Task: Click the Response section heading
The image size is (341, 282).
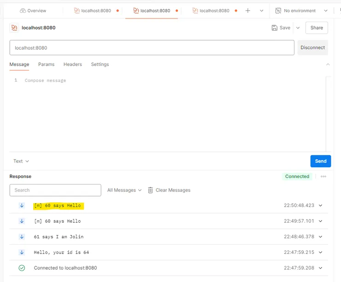Action: click(x=20, y=176)
